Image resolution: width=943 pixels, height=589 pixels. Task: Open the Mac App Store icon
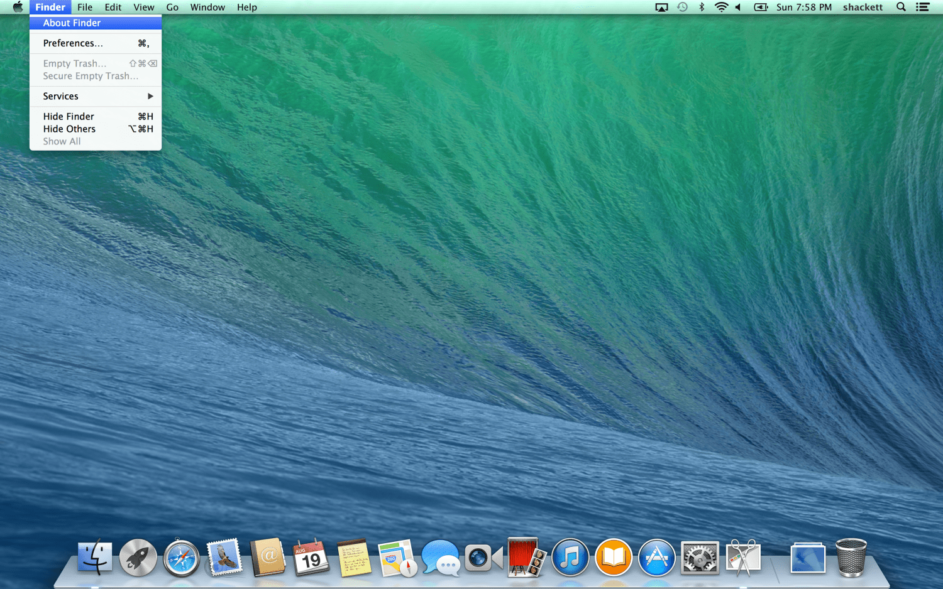pyautogui.click(x=656, y=558)
